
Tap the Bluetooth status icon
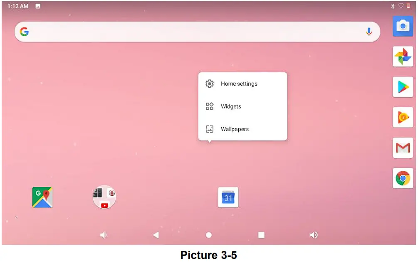tap(393, 6)
